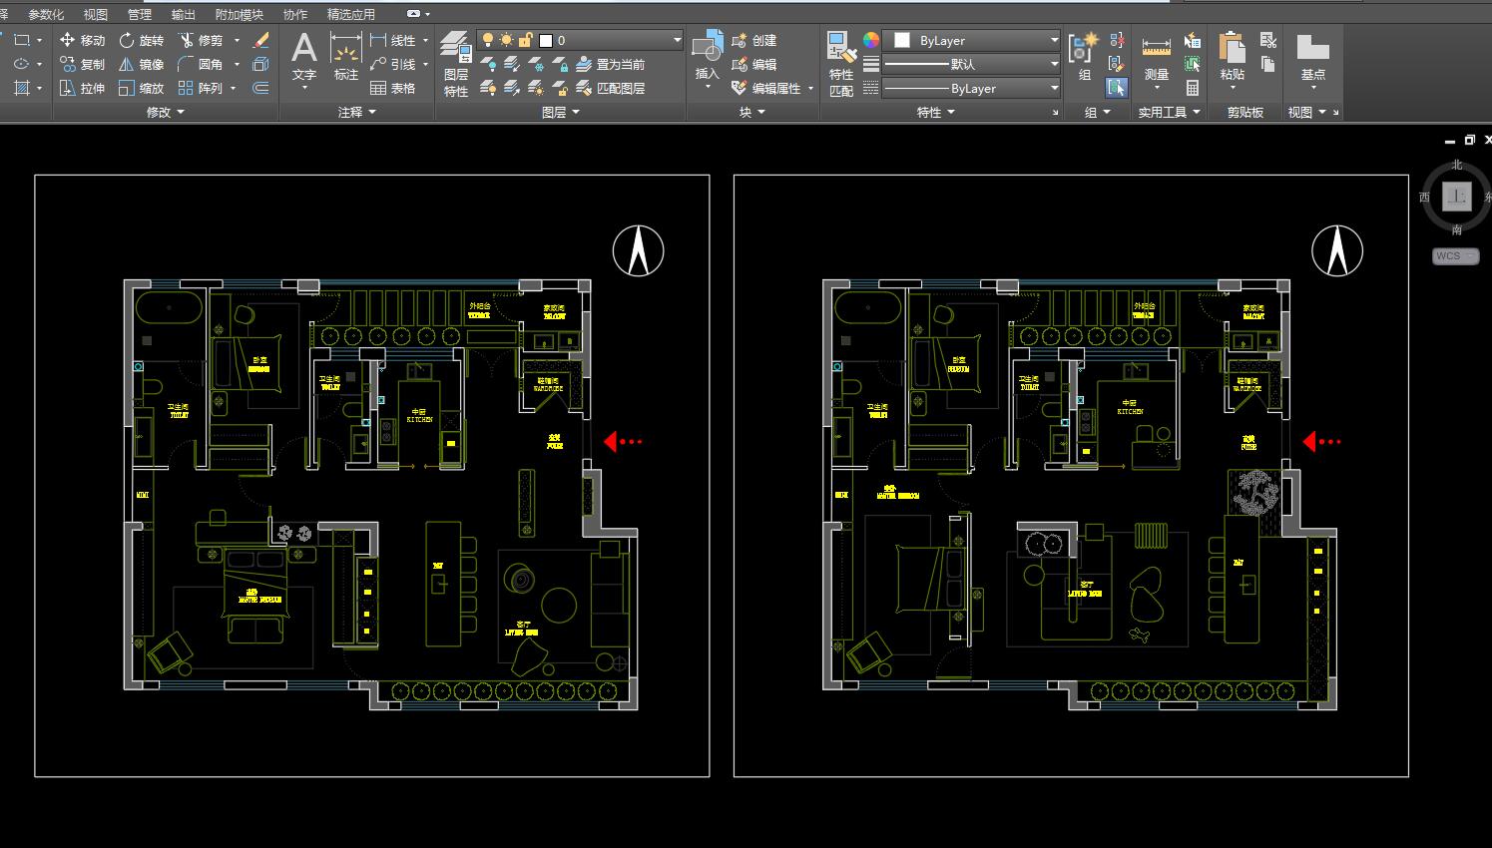
Task: Click the Erase tool icon
Action: (261, 40)
